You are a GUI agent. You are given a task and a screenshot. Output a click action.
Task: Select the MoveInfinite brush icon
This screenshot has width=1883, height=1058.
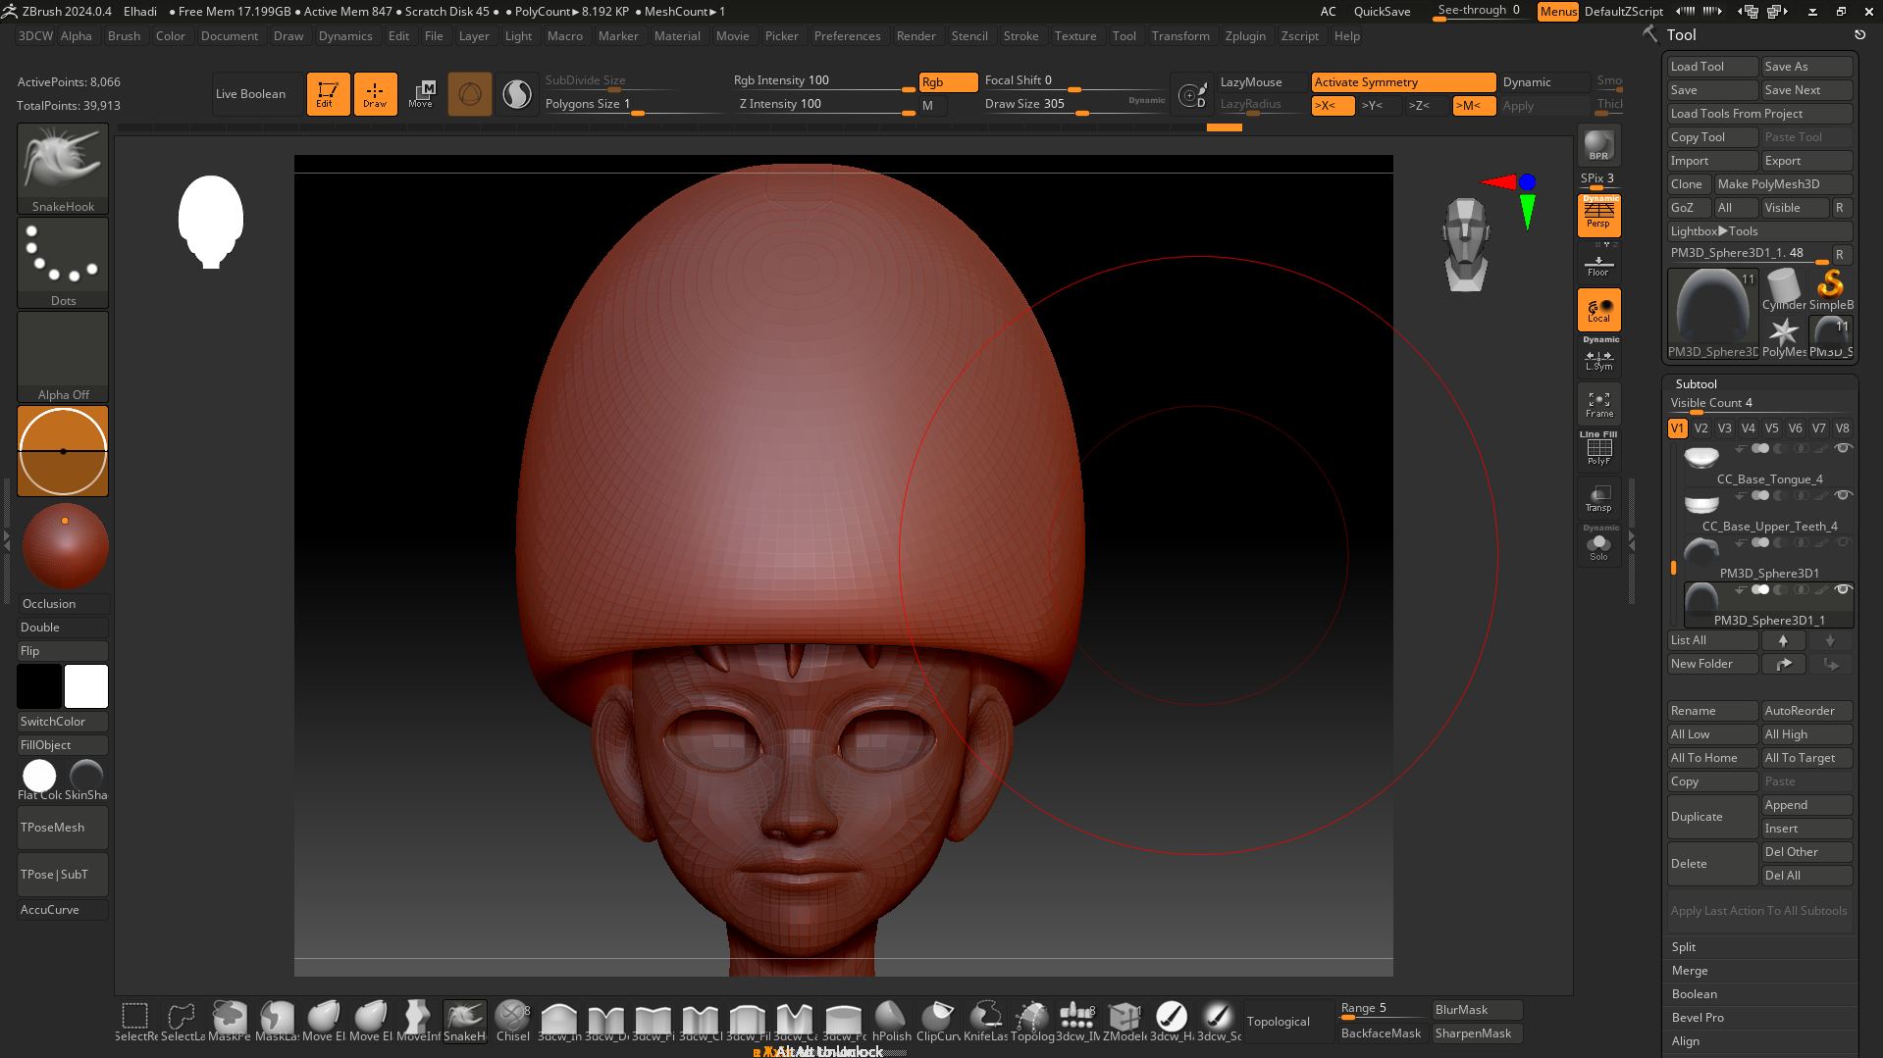[x=418, y=1021]
